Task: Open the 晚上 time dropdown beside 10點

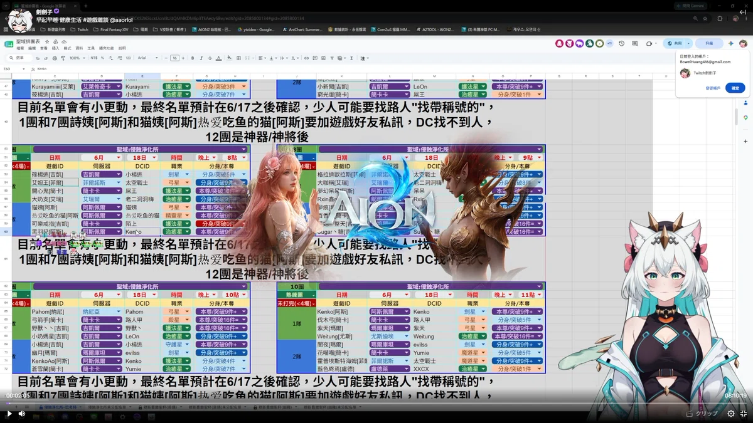Action: [208, 295]
